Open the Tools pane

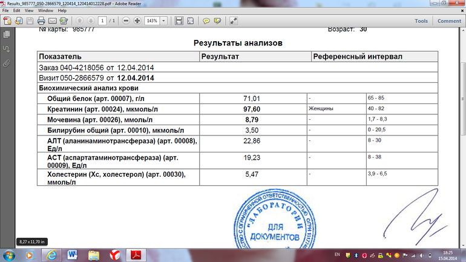click(421, 21)
